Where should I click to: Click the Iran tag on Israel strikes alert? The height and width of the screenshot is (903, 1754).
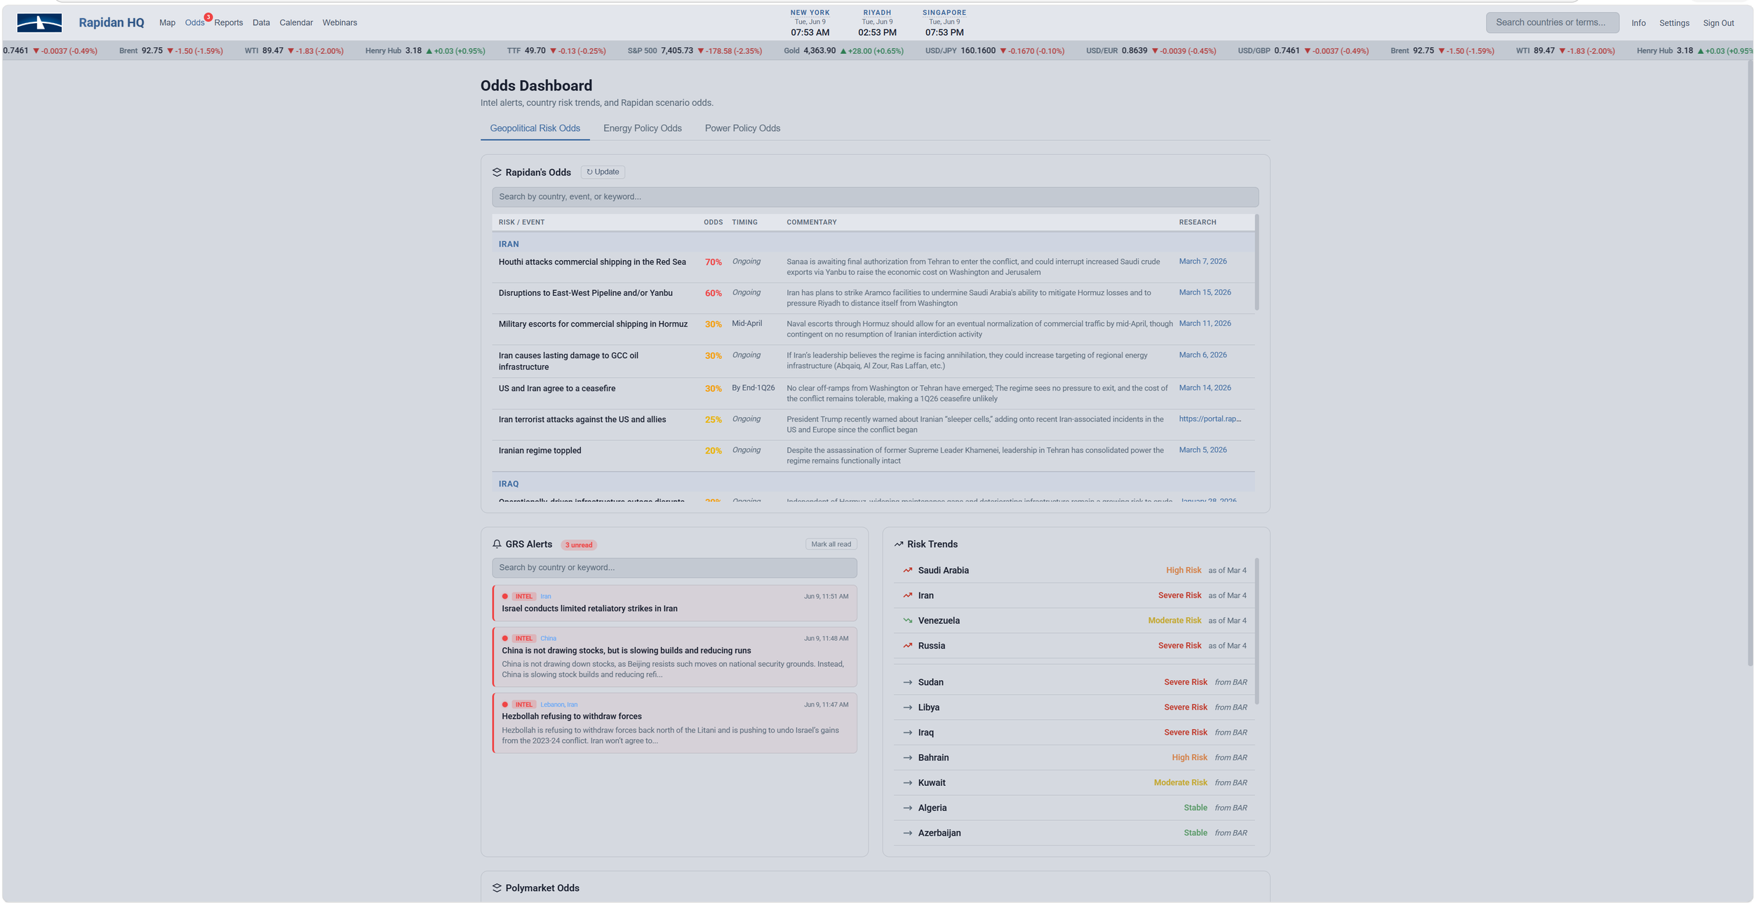tap(545, 597)
